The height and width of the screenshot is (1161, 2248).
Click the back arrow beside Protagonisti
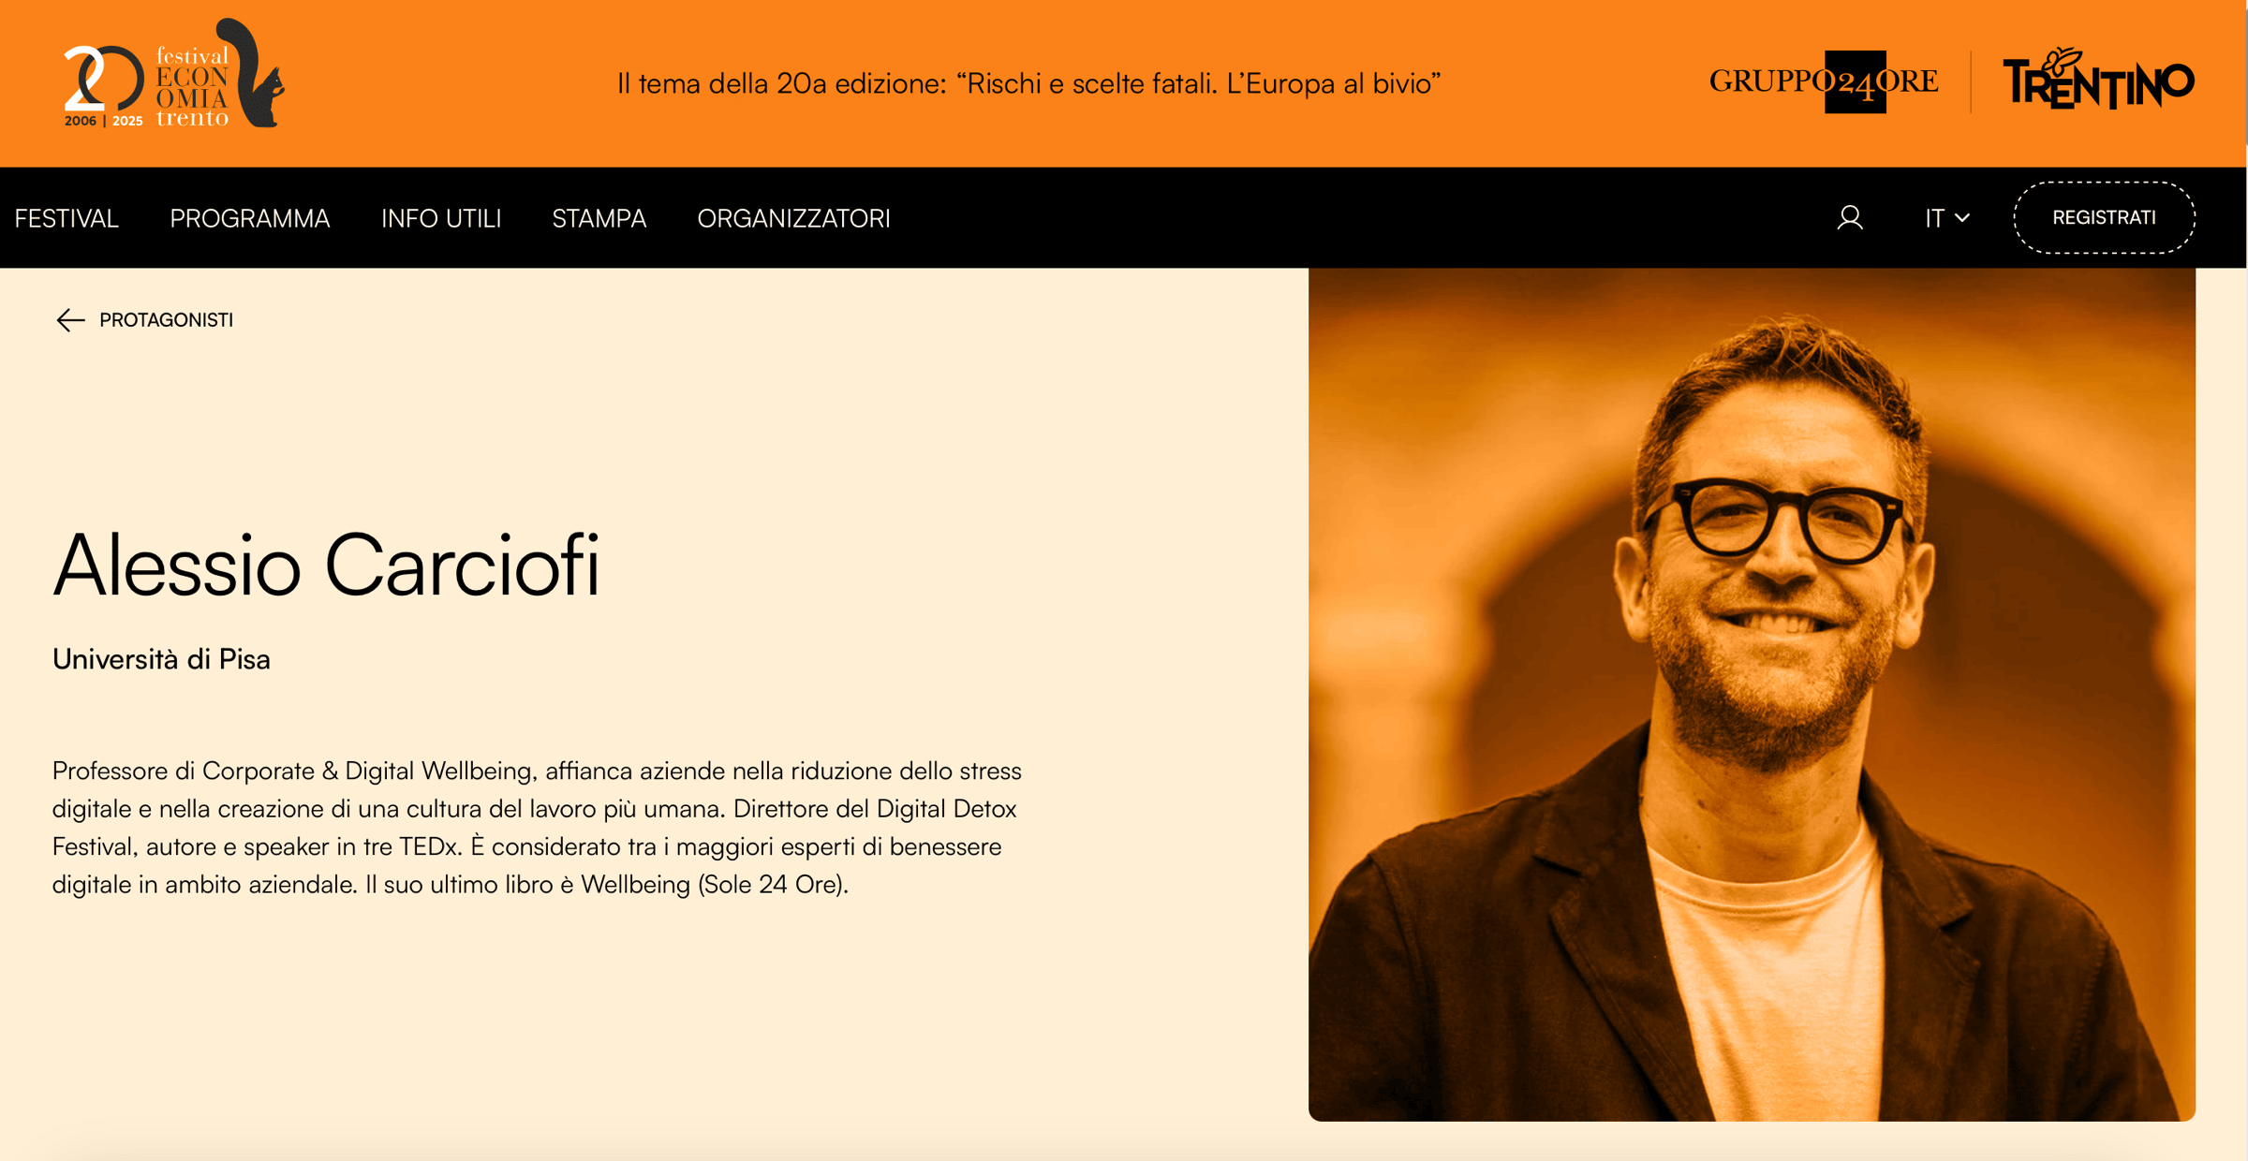[70, 320]
